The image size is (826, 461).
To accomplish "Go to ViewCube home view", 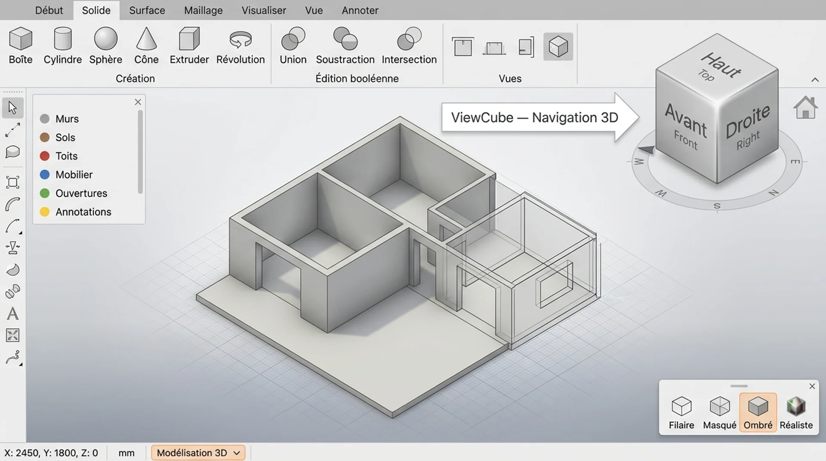I will pos(805,107).
